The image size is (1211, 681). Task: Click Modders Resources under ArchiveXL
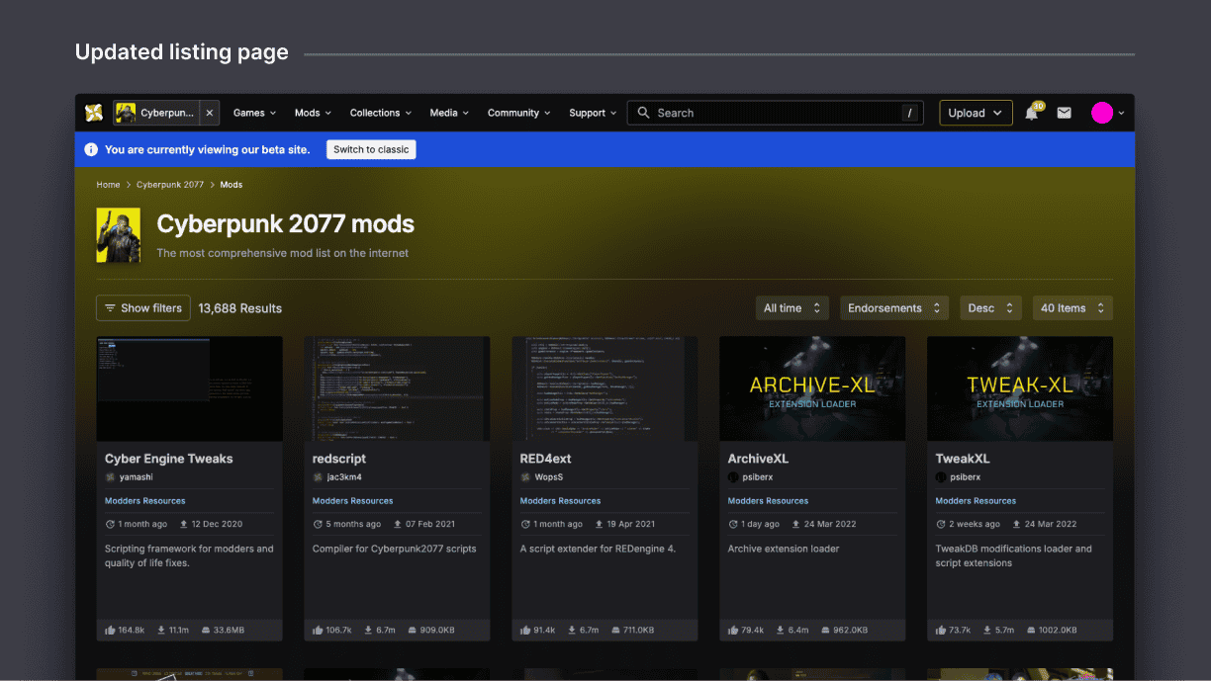coord(769,501)
